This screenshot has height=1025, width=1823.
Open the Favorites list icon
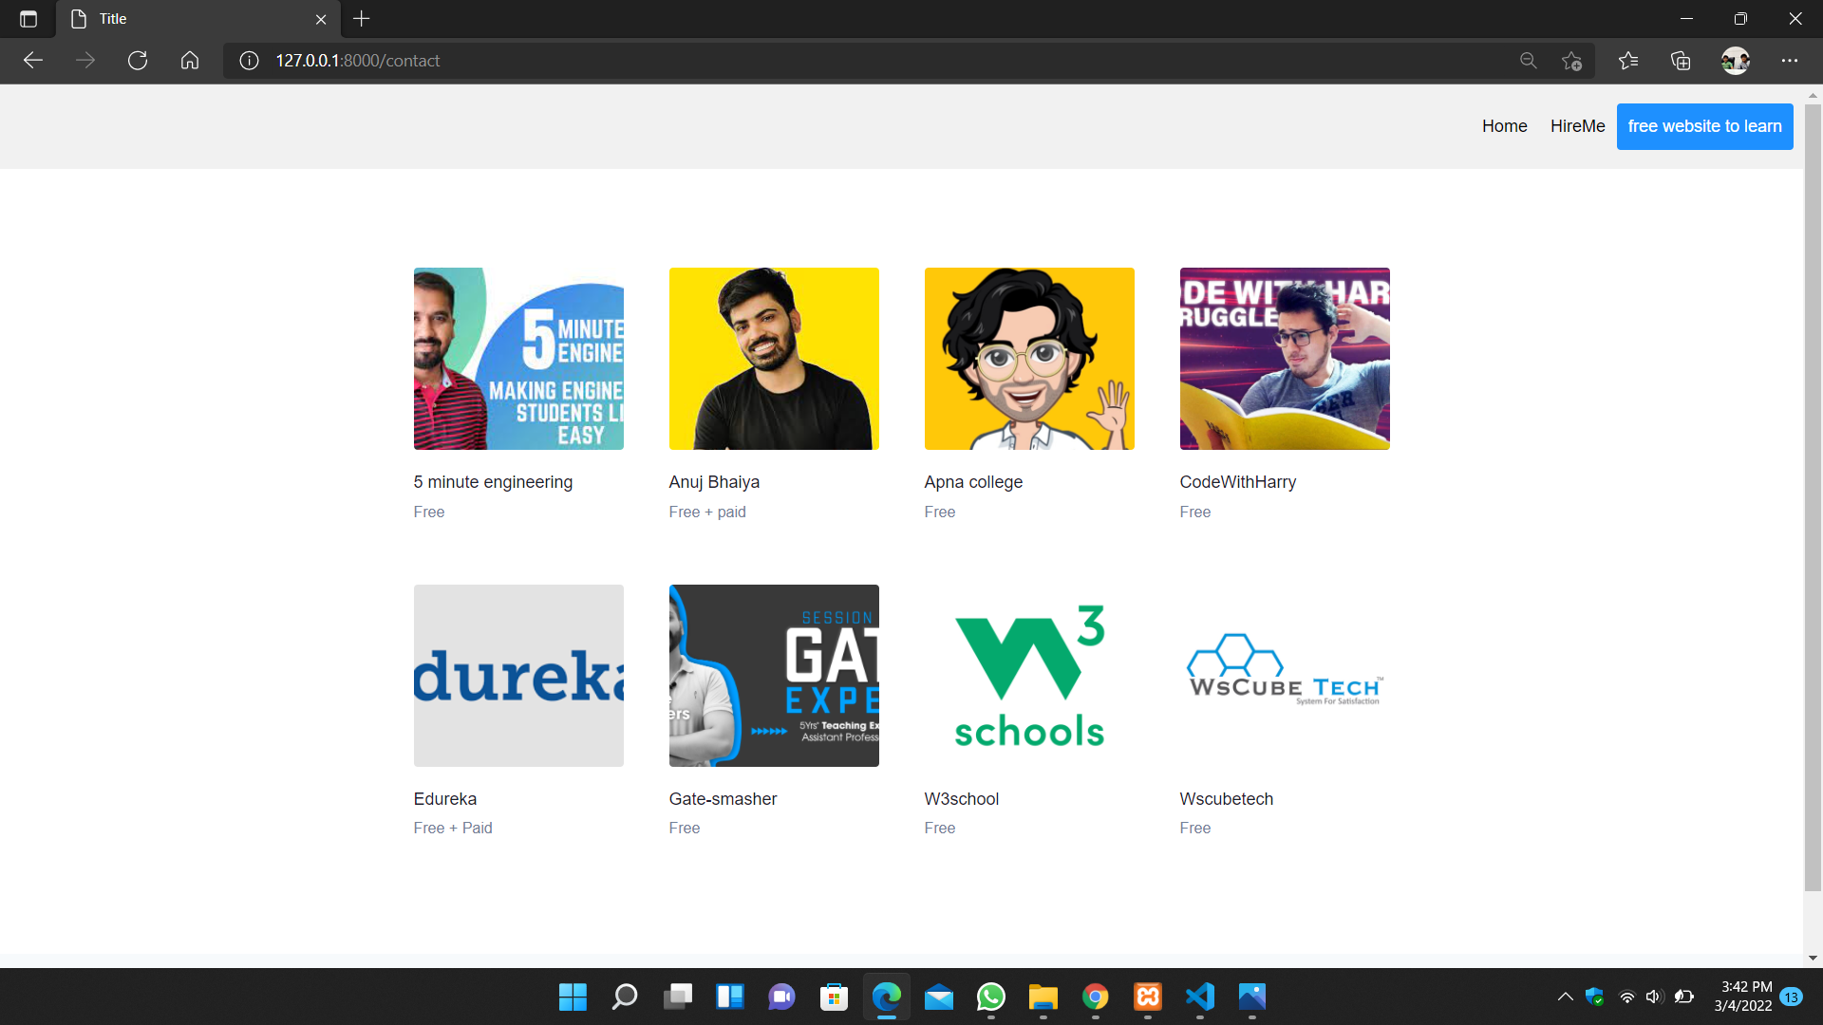click(1628, 61)
